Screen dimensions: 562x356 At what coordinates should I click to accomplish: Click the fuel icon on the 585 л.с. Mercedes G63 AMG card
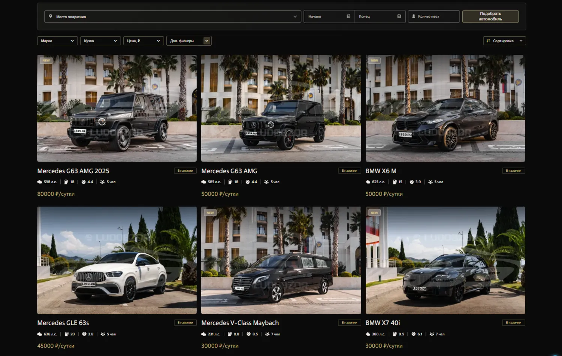tap(230, 182)
